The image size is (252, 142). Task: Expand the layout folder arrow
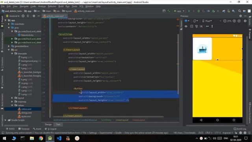point(12,98)
